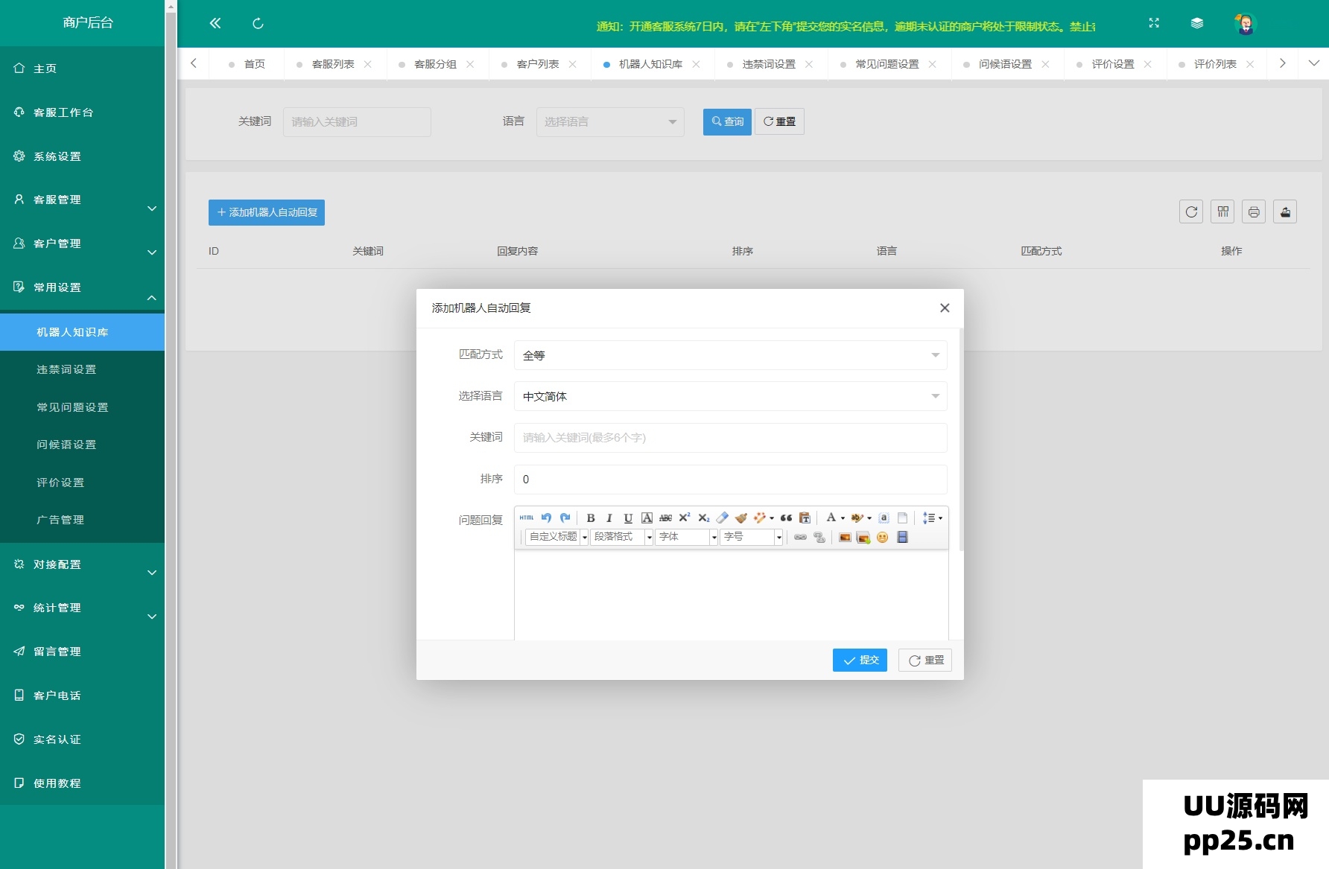This screenshot has height=869, width=1329.
Task: Click the blockquote icon in the editor
Action: tap(786, 518)
